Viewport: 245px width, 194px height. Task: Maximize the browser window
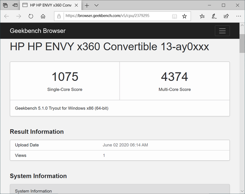[x=223, y=5]
